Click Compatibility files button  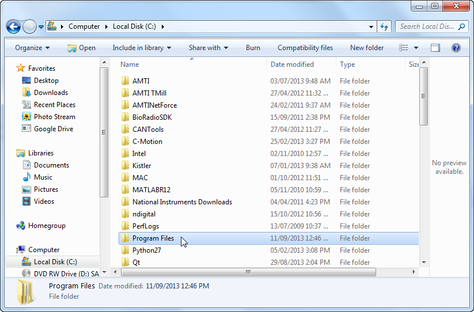pyautogui.click(x=305, y=48)
